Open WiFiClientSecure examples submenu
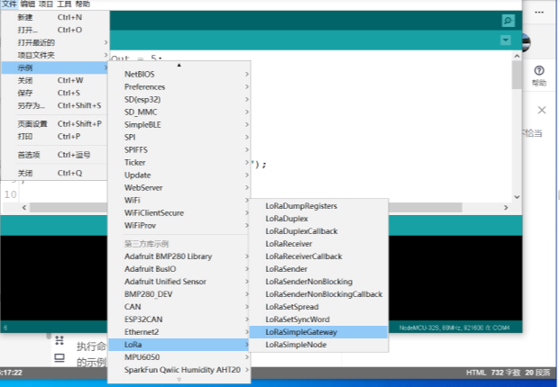 coord(179,213)
